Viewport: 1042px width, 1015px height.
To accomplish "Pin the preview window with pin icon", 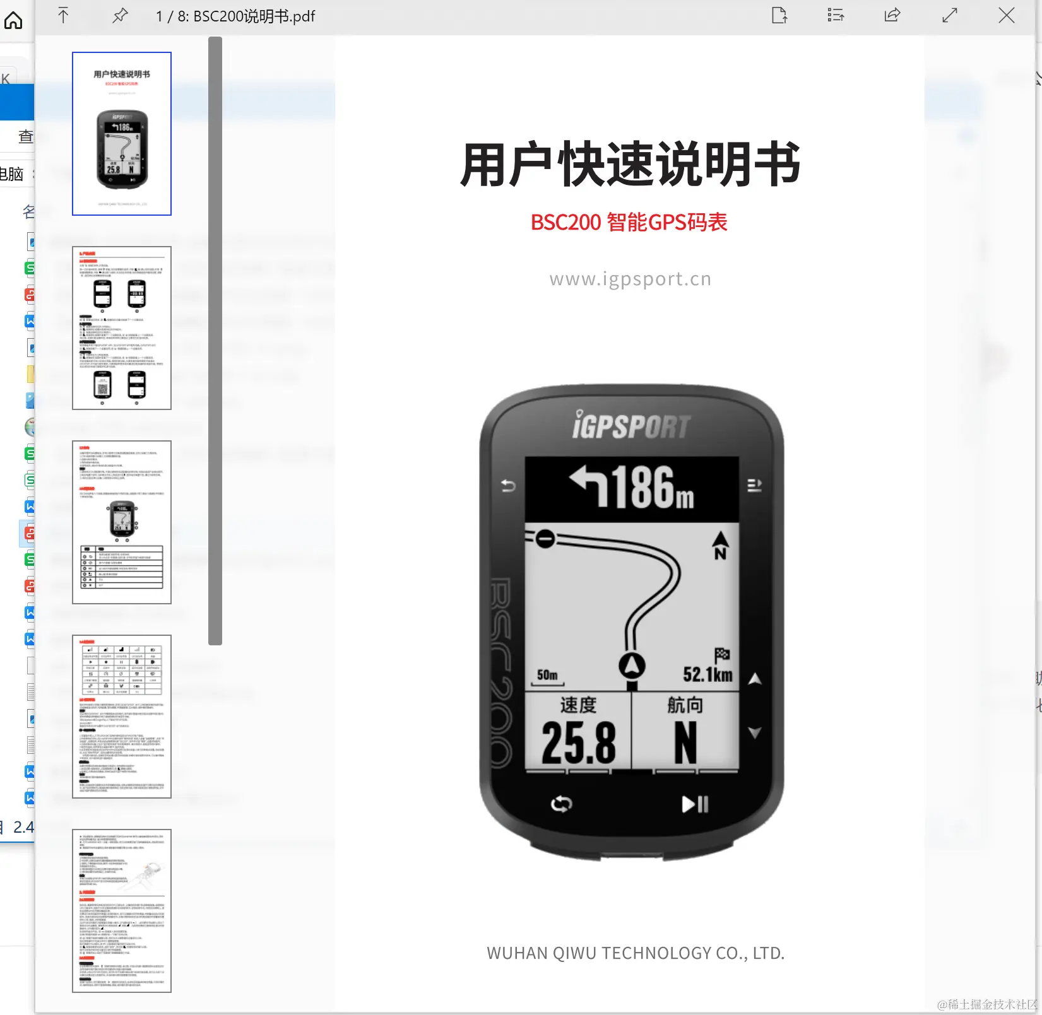I will [120, 16].
